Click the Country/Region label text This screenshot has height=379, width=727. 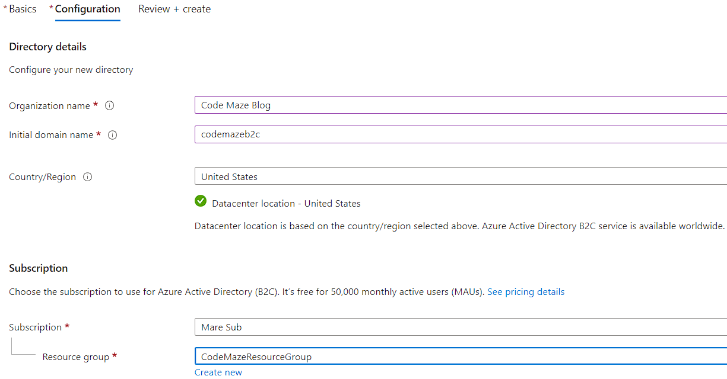click(x=42, y=177)
